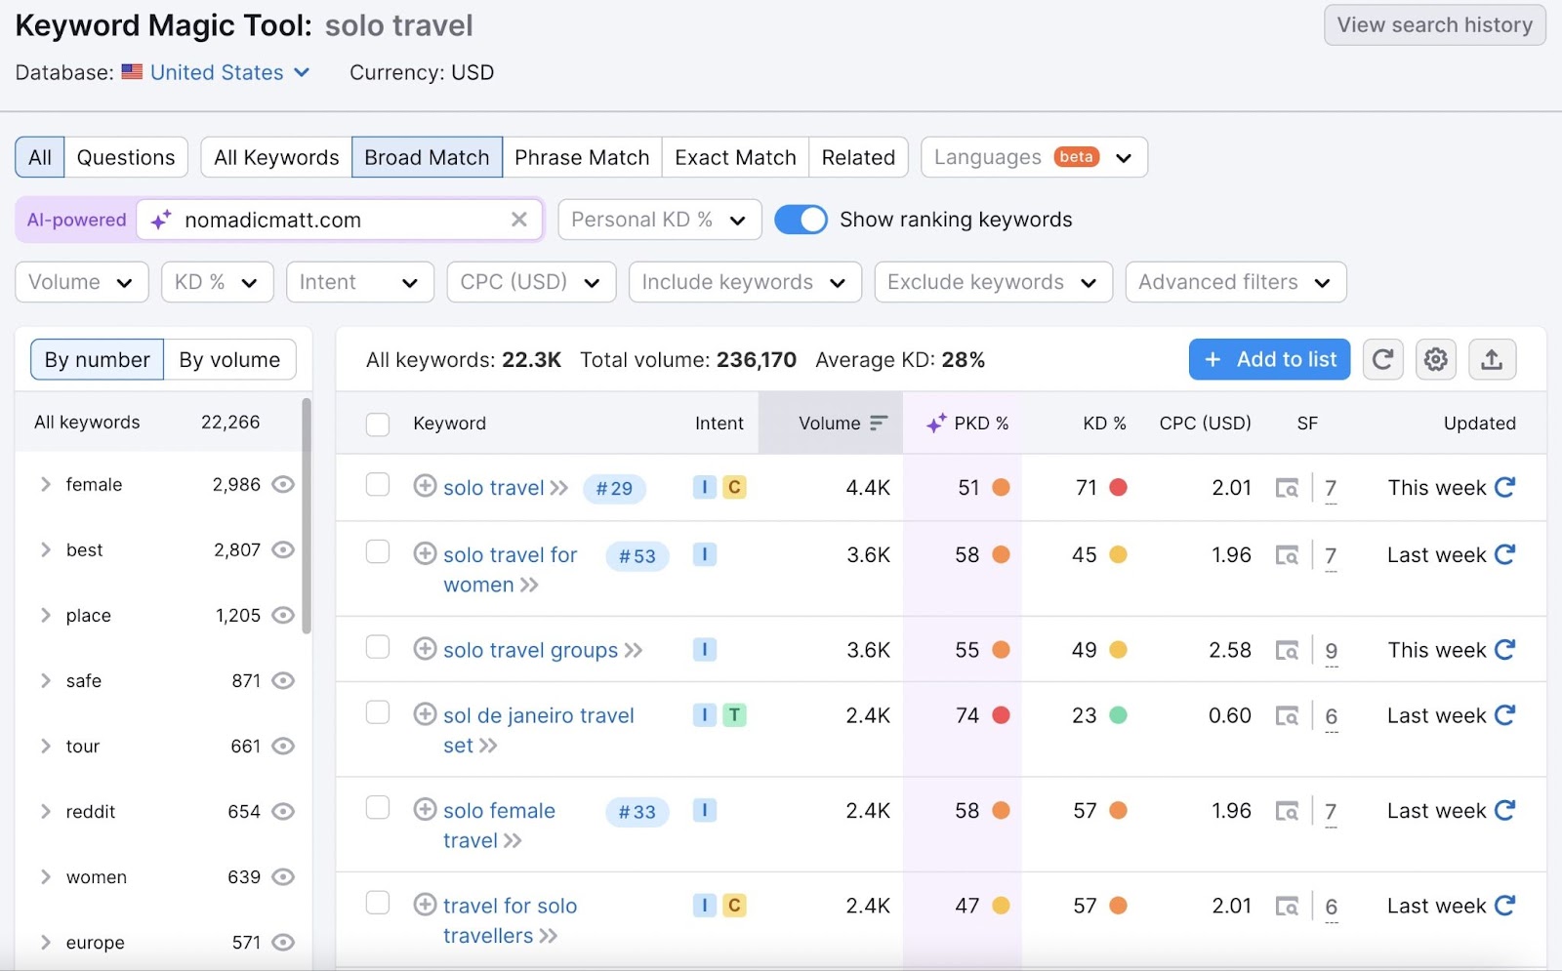Select All Keywords match tab

click(276, 157)
